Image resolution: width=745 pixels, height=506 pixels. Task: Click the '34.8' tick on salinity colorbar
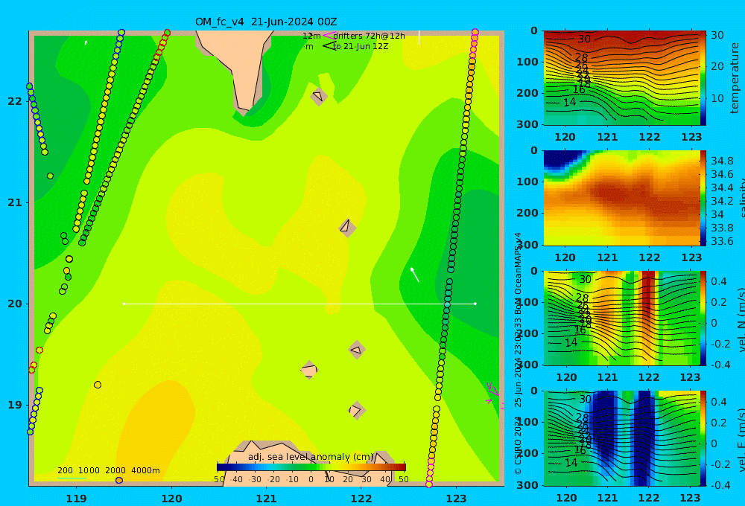pyautogui.click(x=722, y=161)
